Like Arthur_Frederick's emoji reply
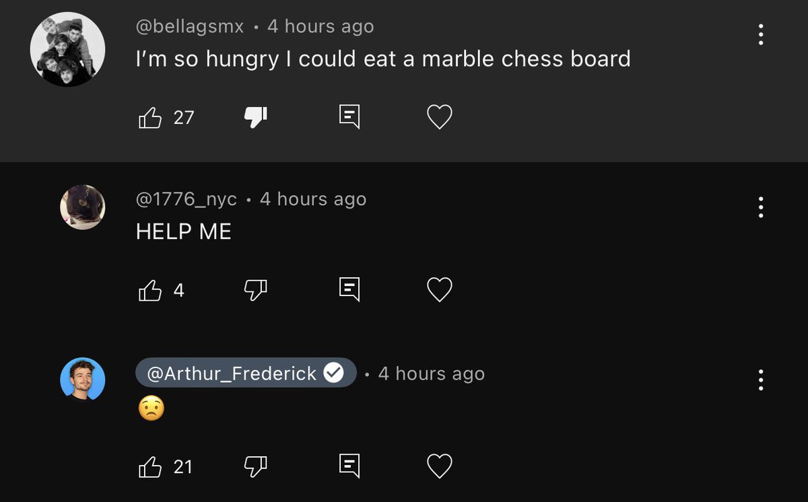The width and height of the screenshot is (808, 502). (x=150, y=466)
